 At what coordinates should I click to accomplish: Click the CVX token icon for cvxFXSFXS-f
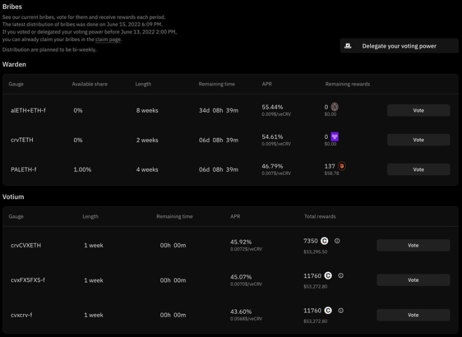click(328, 276)
